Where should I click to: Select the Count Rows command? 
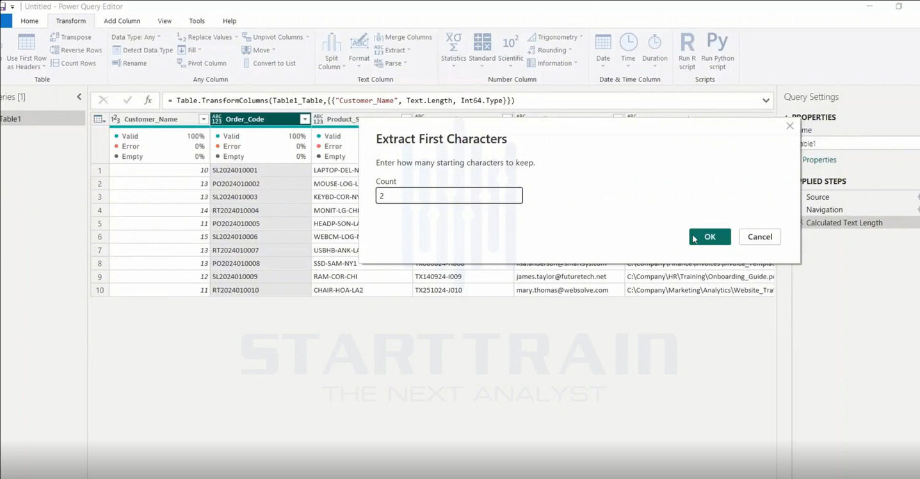[x=72, y=63]
